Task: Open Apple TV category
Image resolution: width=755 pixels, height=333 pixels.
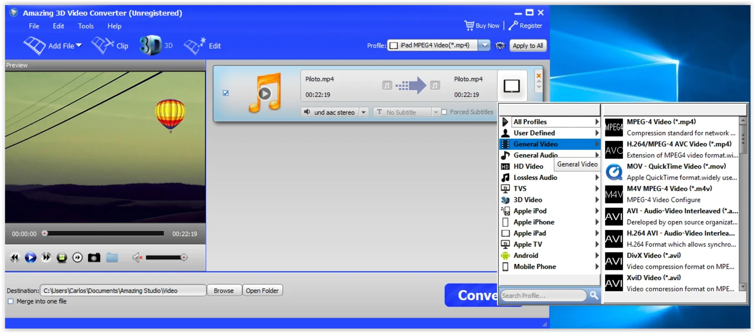Action: click(550, 244)
